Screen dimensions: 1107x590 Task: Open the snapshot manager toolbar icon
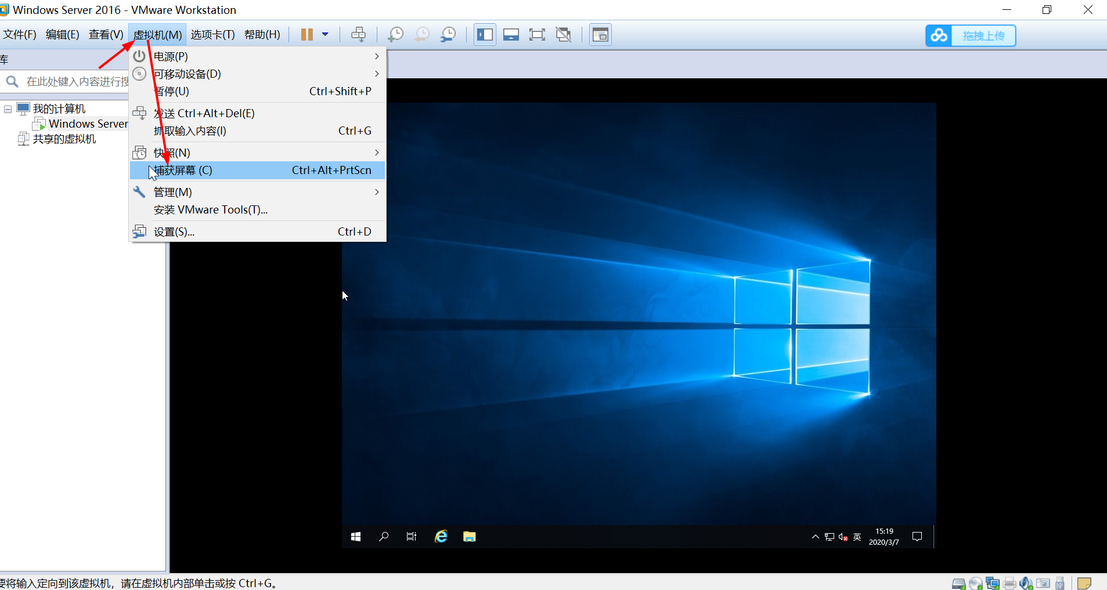pyautogui.click(x=448, y=35)
